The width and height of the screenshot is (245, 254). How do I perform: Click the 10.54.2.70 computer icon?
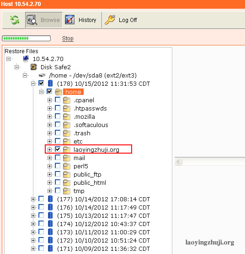[26, 59]
